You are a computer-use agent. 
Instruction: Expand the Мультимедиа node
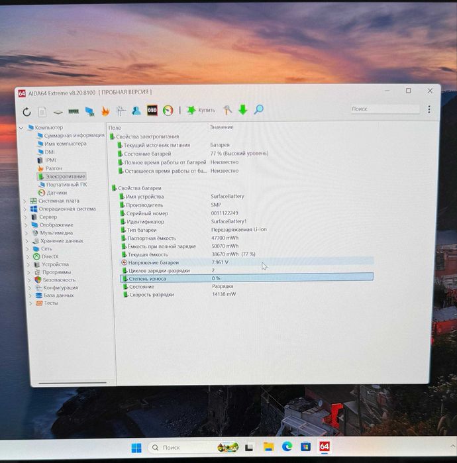[26, 233]
